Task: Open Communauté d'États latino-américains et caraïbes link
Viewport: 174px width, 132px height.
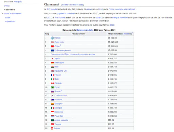Action: [73, 55]
